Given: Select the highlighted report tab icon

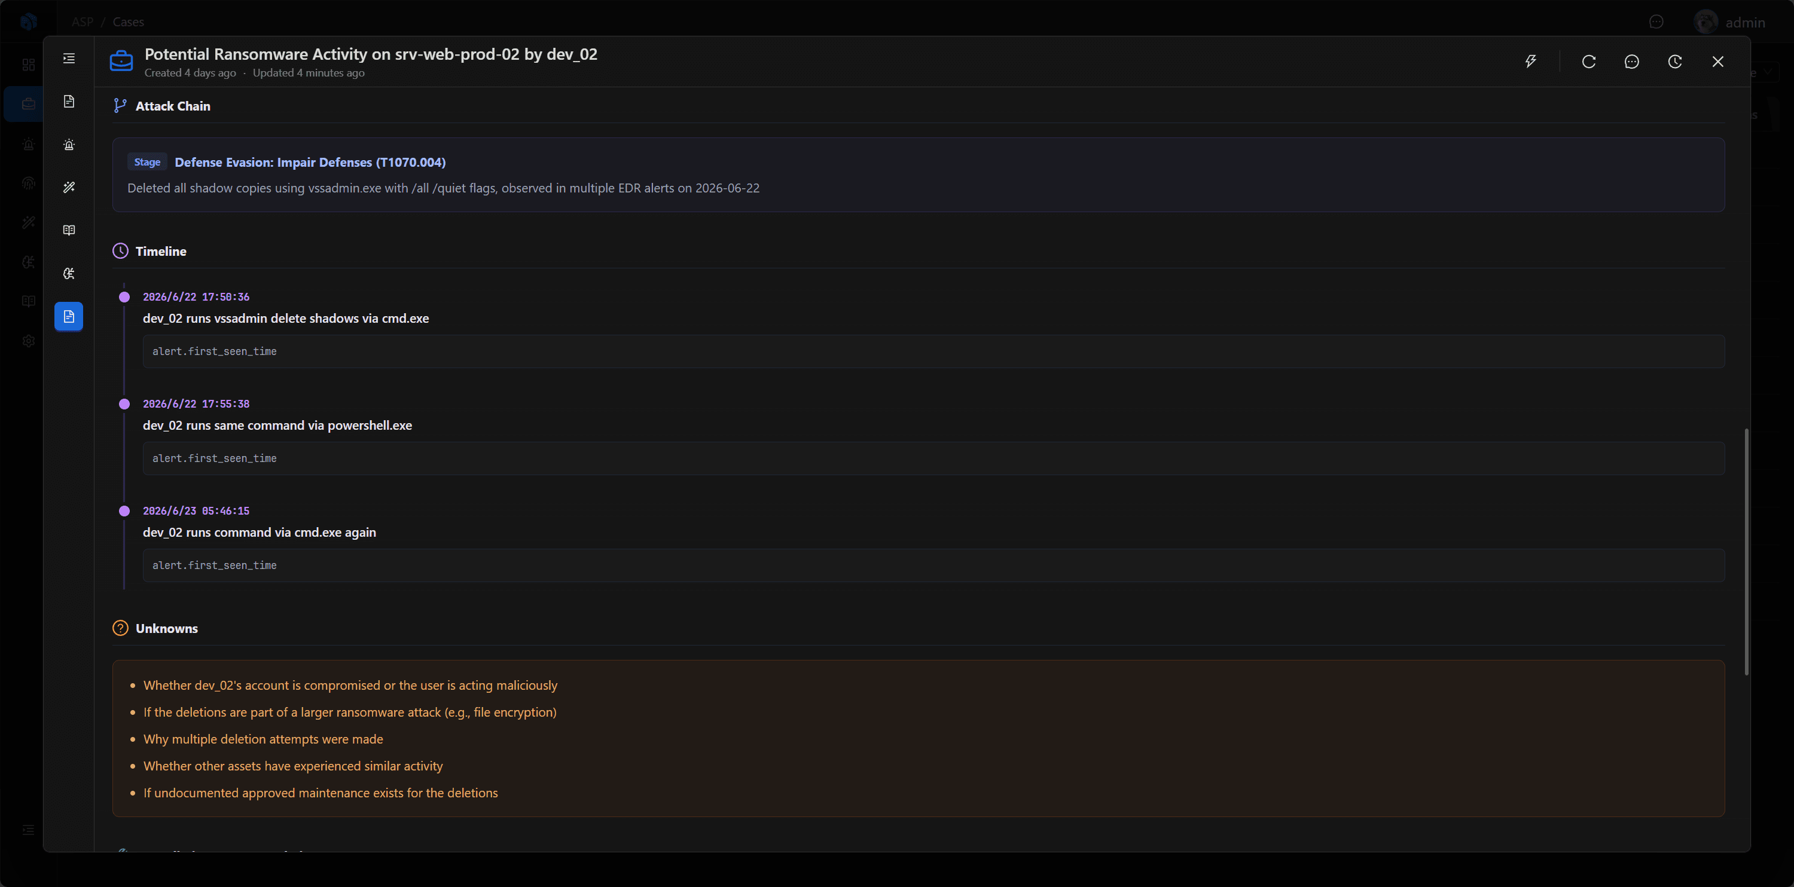Looking at the screenshot, I should [69, 317].
